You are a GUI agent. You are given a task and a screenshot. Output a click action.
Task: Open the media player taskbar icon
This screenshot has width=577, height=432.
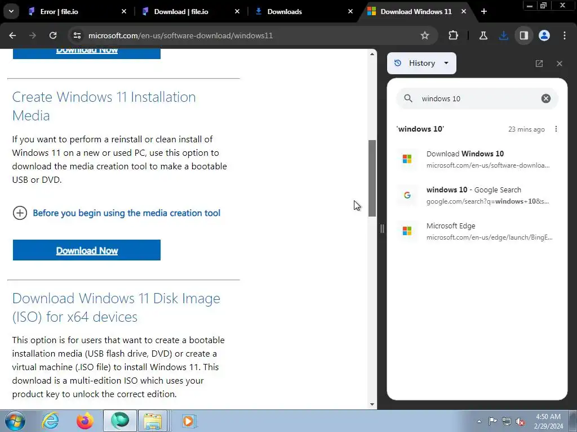(x=189, y=421)
